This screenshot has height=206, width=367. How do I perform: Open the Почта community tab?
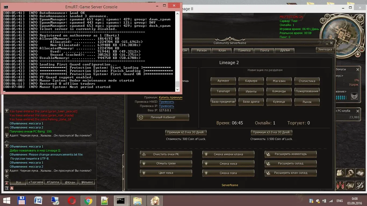point(265,50)
